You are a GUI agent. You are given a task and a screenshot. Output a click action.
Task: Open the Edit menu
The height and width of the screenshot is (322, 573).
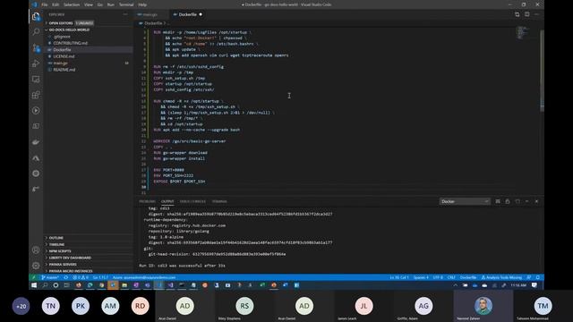coord(56,4)
